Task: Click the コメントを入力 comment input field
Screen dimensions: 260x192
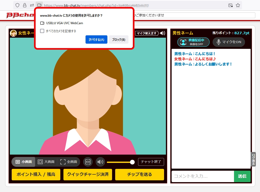Action: pyautogui.click(x=203, y=176)
